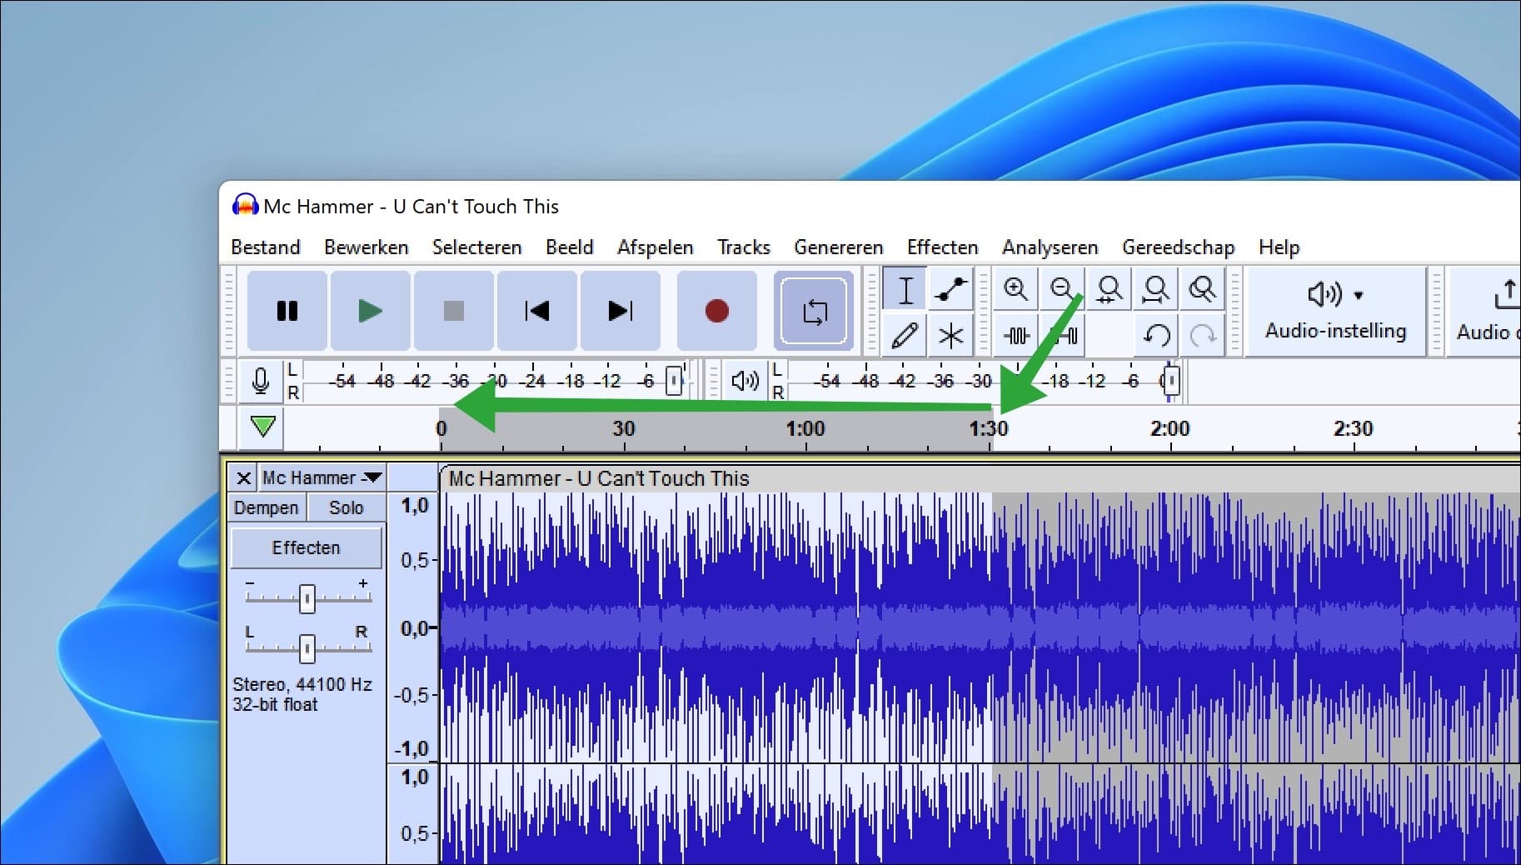
Task: Stop playback with the Stop button
Action: (x=453, y=311)
